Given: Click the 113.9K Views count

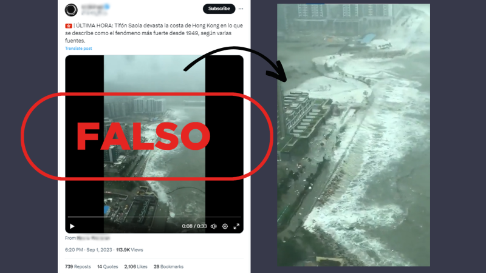Looking at the screenshot, I should tap(129, 250).
